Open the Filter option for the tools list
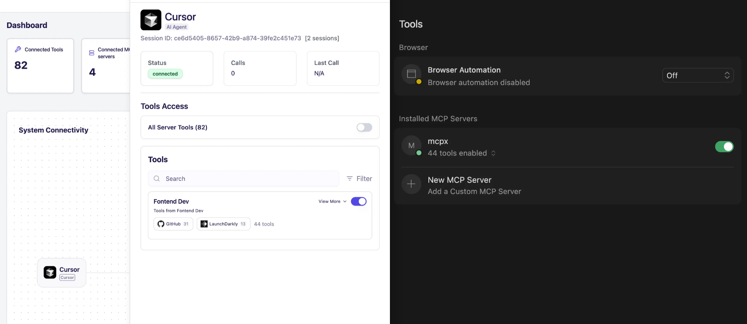This screenshot has width=747, height=324. (359, 179)
